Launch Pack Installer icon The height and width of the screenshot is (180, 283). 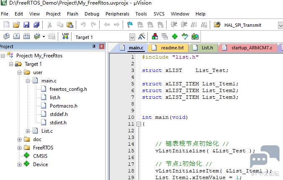[x=195, y=36]
